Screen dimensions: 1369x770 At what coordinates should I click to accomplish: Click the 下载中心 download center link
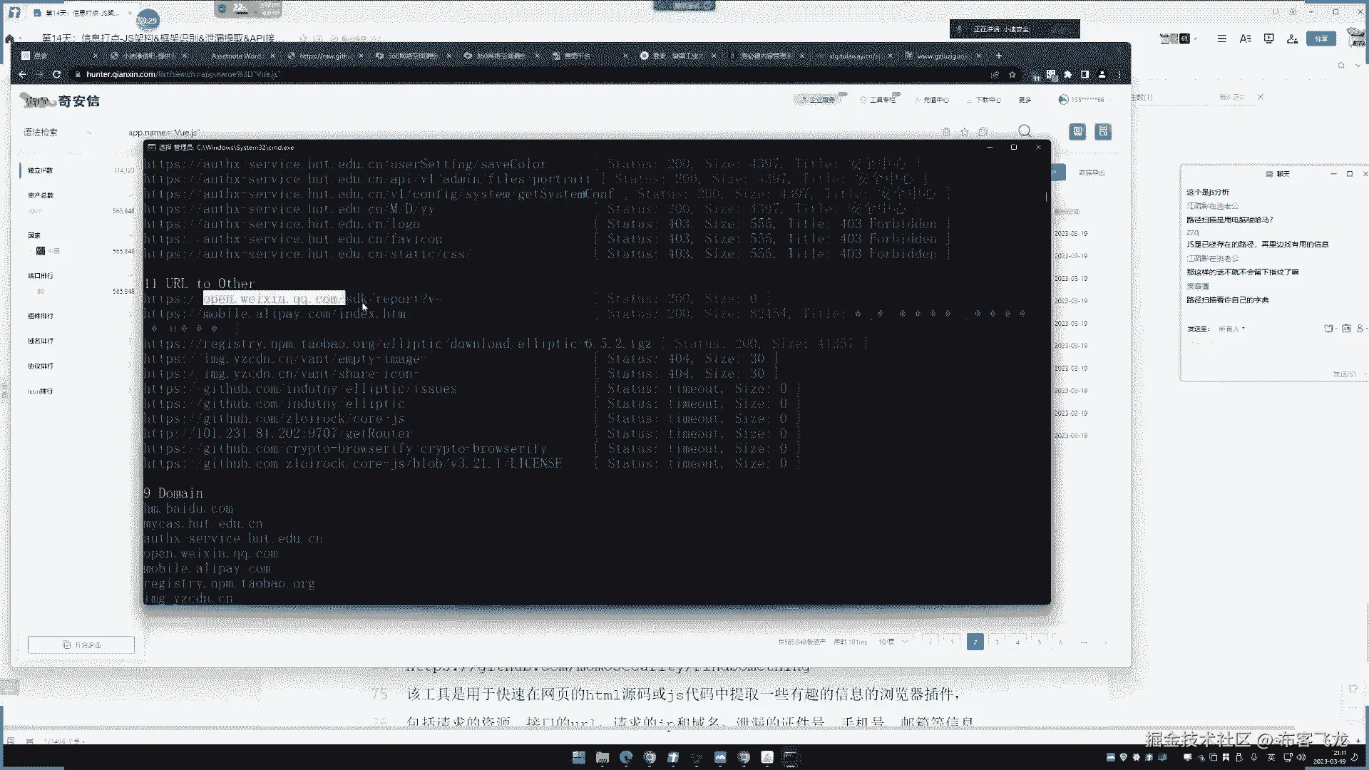(987, 100)
